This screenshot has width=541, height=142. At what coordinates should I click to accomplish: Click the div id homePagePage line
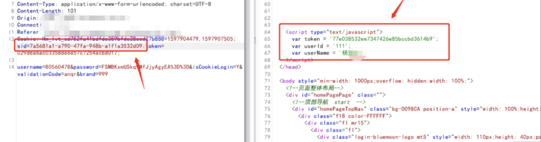point(335,95)
